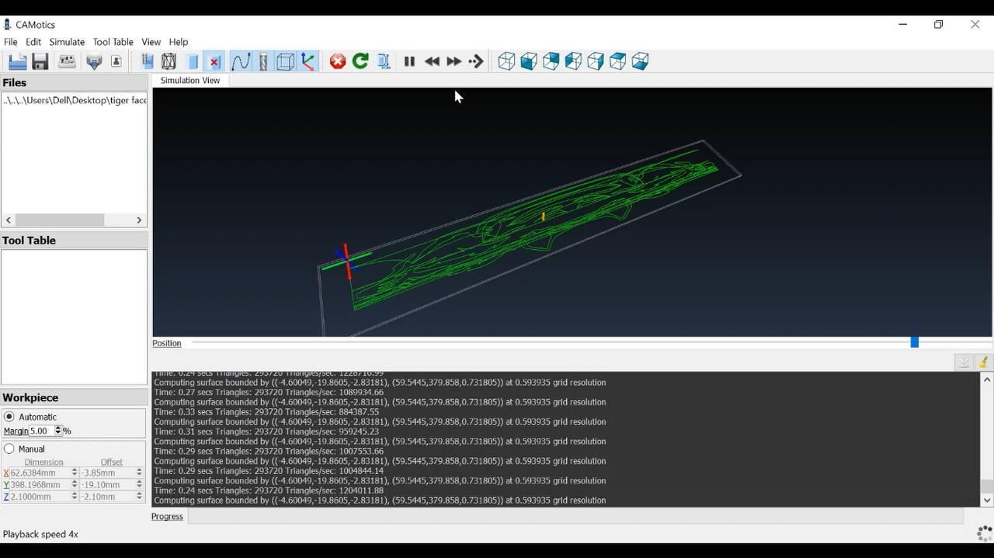Image resolution: width=994 pixels, height=558 pixels.
Task: Select the Manual workpiece option
Action: (x=10, y=449)
